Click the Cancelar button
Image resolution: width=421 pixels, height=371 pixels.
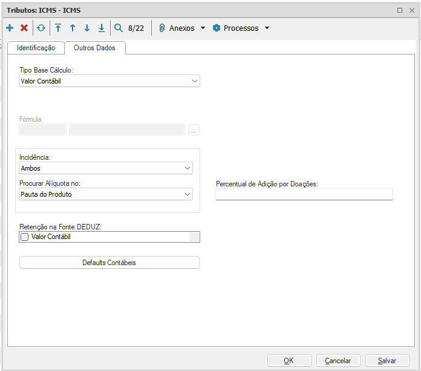coord(338,361)
